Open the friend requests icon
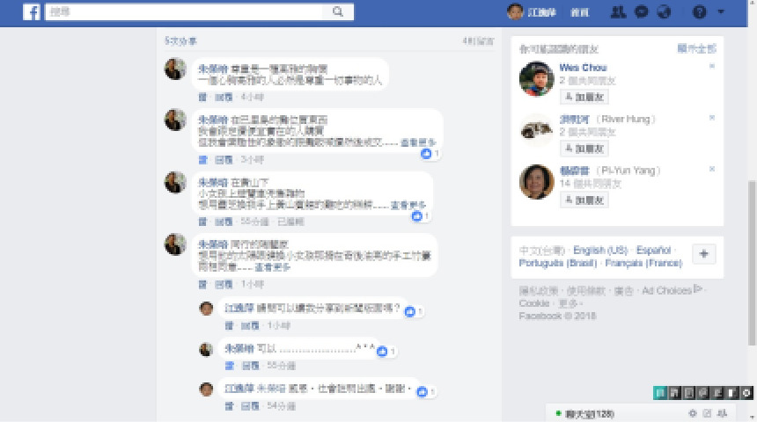The height and width of the screenshot is (422, 757). coord(618,12)
